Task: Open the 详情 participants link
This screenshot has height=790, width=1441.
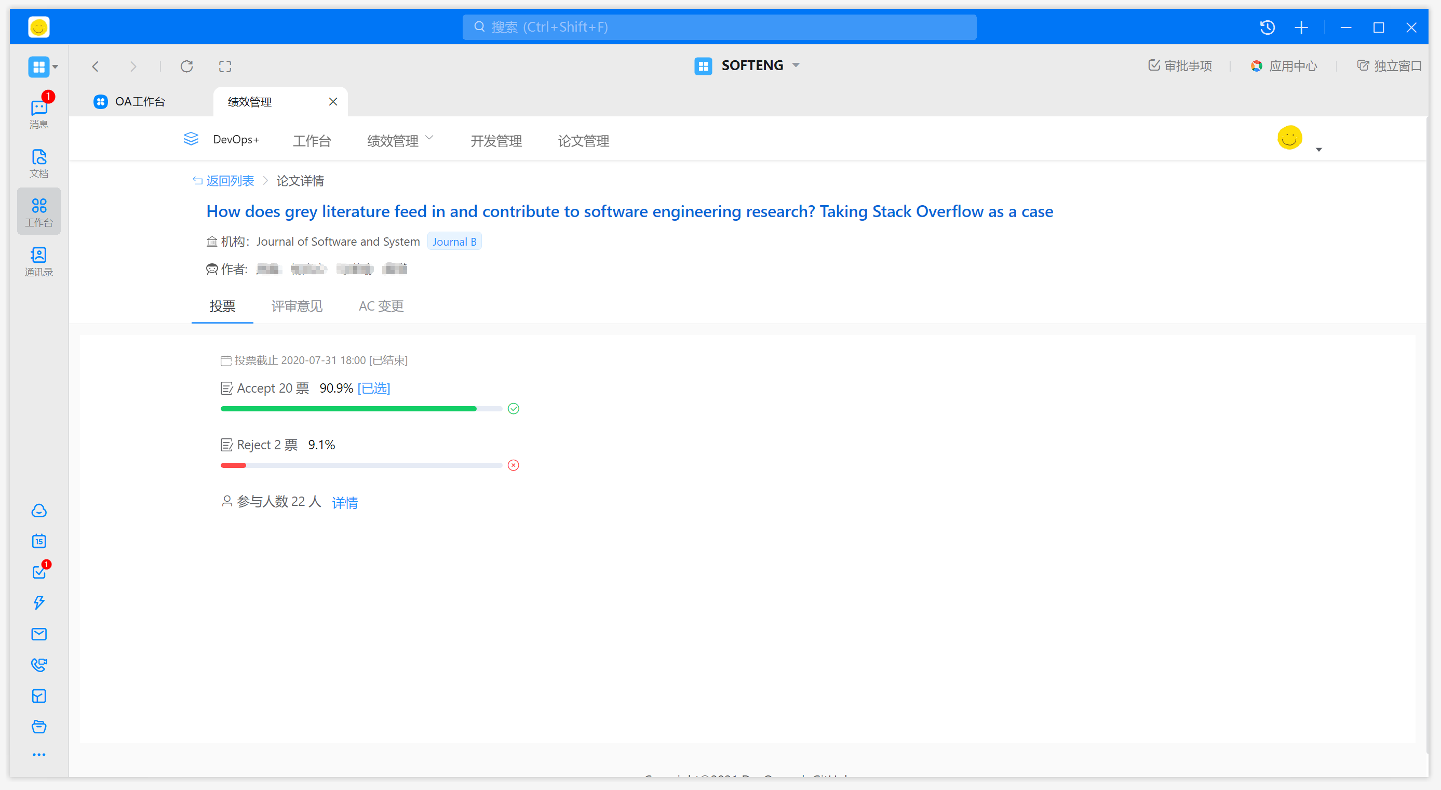Action: coord(345,502)
